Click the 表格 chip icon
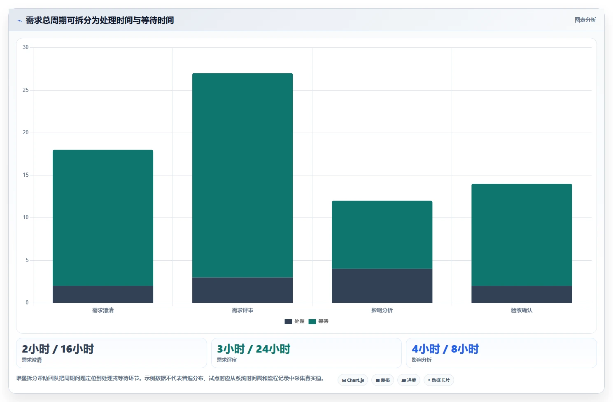The width and height of the screenshot is (613, 402). click(x=378, y=380)
